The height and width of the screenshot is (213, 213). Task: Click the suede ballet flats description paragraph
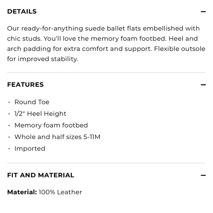tap(106, 44)
